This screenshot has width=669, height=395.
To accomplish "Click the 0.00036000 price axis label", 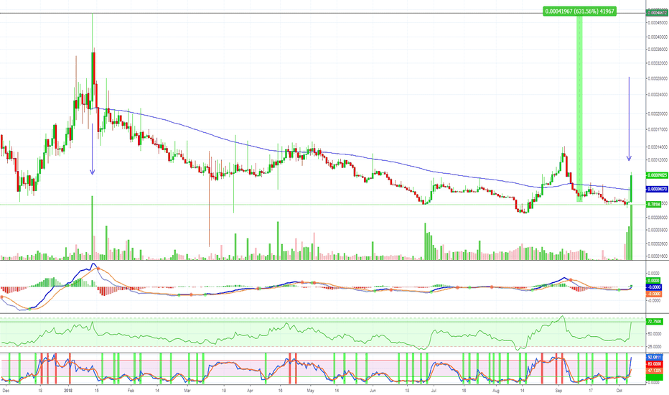I will (x=657, y=50).
